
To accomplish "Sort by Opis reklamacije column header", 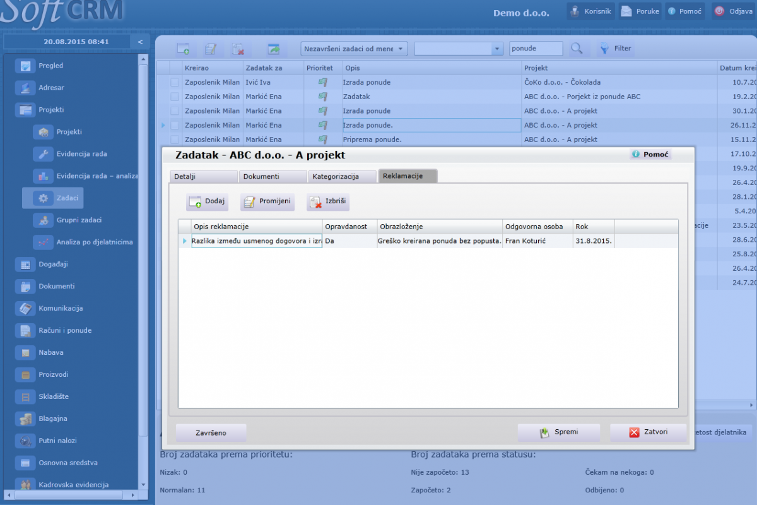I will 257,226.
